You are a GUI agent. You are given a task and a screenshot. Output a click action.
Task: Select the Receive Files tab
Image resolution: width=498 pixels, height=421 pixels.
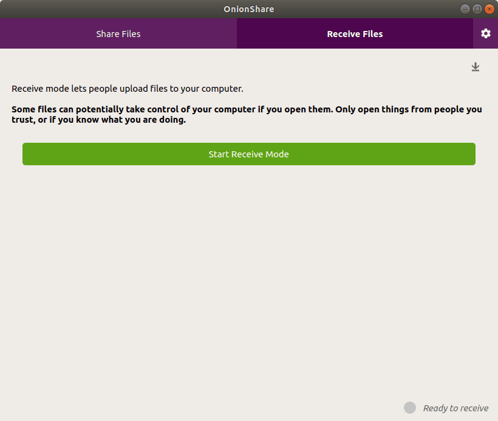355,33
